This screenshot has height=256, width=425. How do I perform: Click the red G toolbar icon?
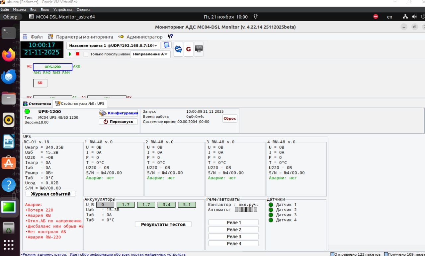click(x=188, y=49)
